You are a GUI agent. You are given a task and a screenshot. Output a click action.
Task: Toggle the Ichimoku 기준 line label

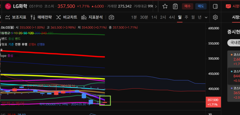[x=11, y=44]
